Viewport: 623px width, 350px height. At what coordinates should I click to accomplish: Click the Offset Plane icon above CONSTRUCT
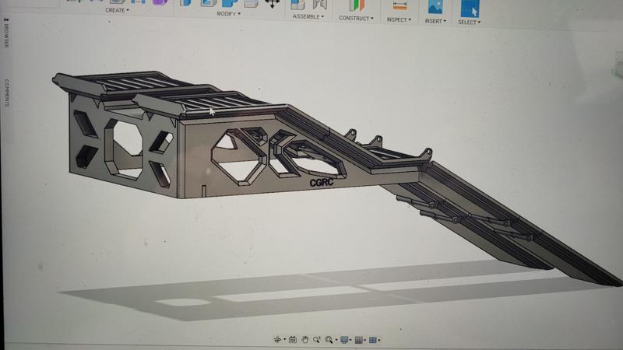tap(357, 5)
